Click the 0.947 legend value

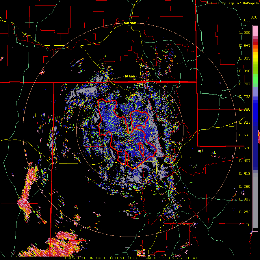(x=245, y=45)
